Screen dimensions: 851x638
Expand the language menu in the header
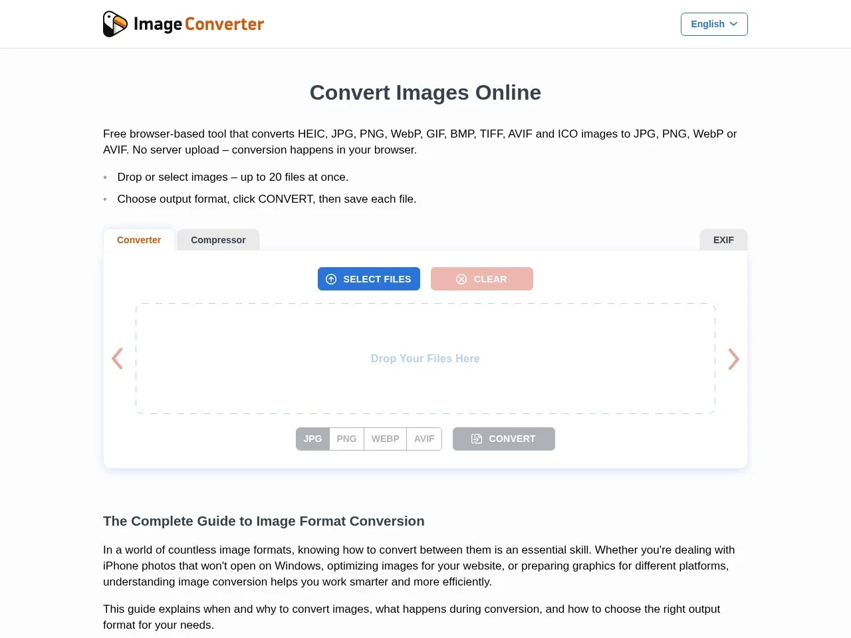[x=714, y=24]
